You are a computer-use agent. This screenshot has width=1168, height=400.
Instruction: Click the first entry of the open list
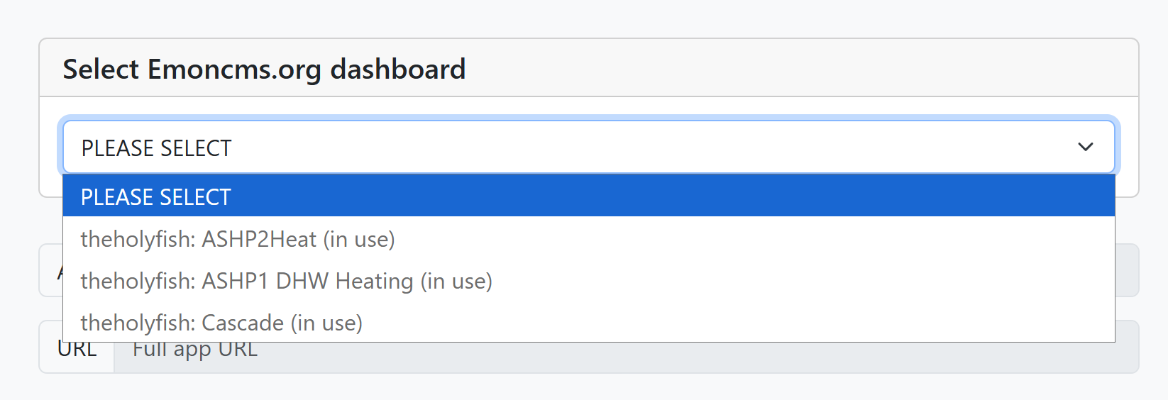pyautogui.click(x=156, y=196)
